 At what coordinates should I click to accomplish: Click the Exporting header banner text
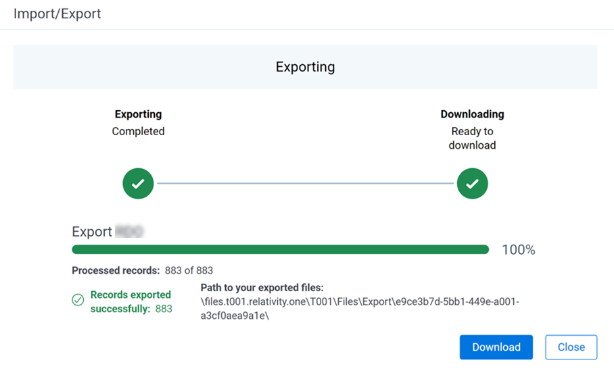click(305, 67)
